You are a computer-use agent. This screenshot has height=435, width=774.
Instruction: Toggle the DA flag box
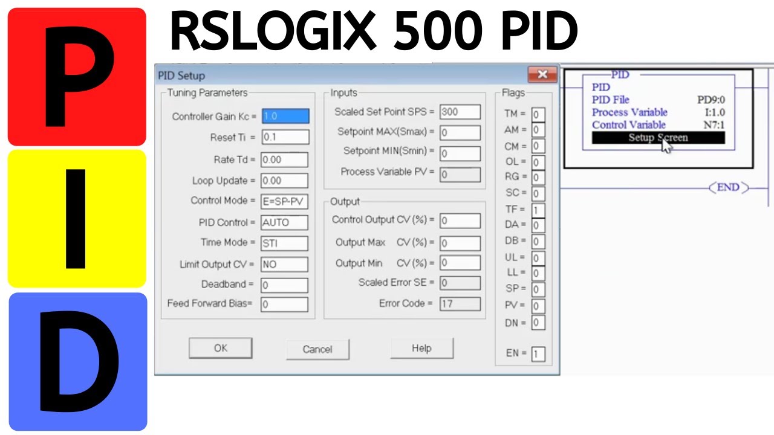[538, 225]
